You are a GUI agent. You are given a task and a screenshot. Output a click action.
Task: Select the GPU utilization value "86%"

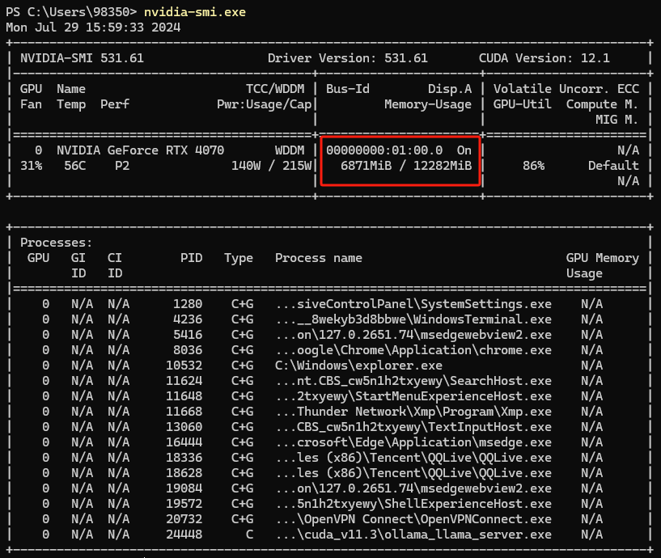tap(533, 166)
